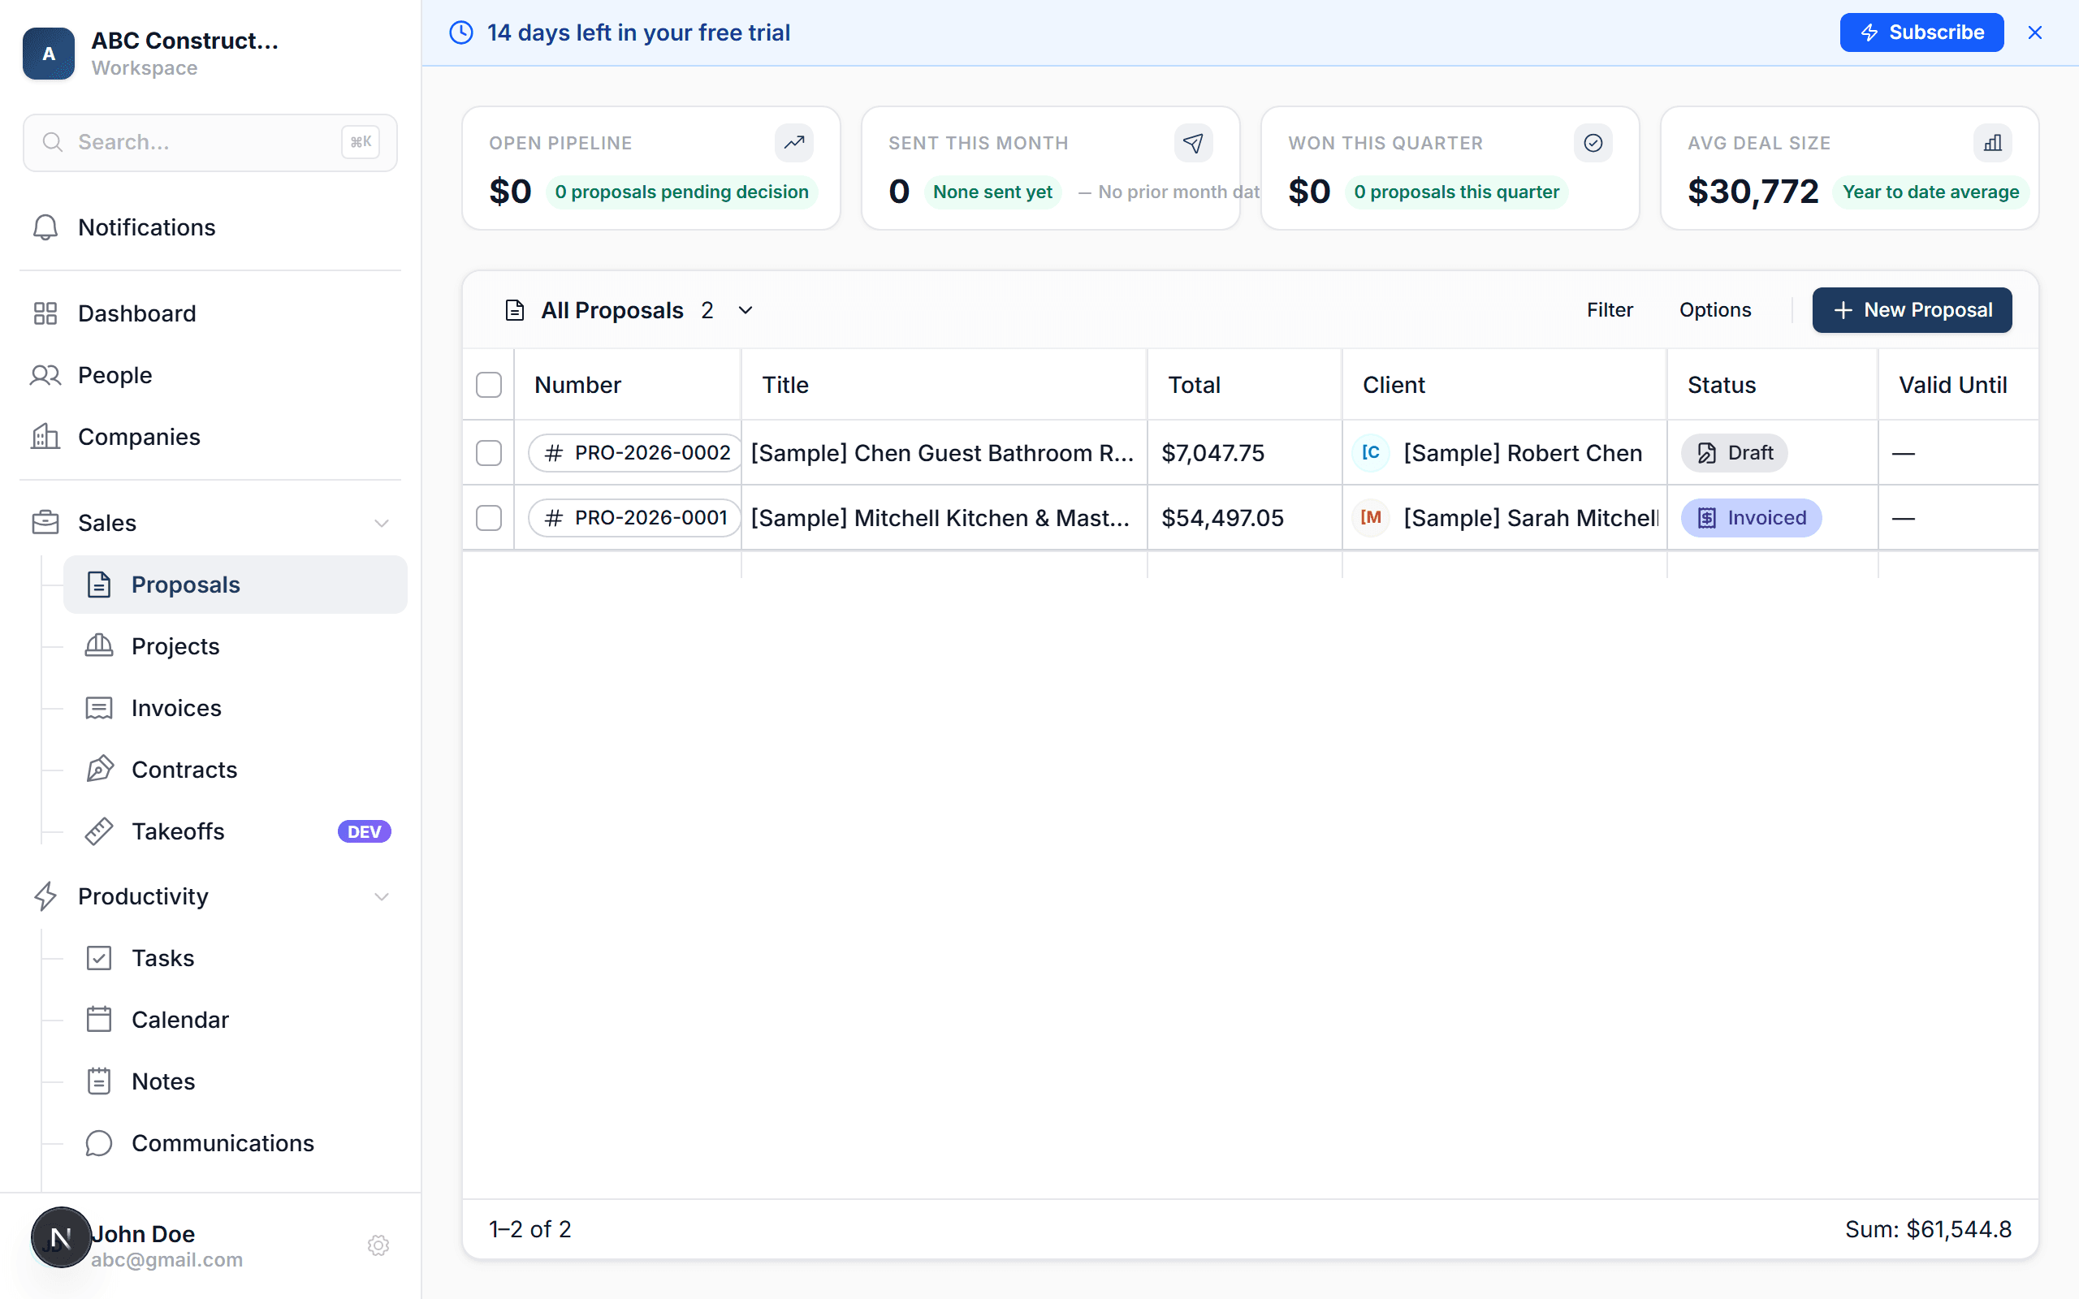Go to Dashboard in the sidebar
Image resolution: width=2079 pixels, height=1299 pixels.
[136, 313]
